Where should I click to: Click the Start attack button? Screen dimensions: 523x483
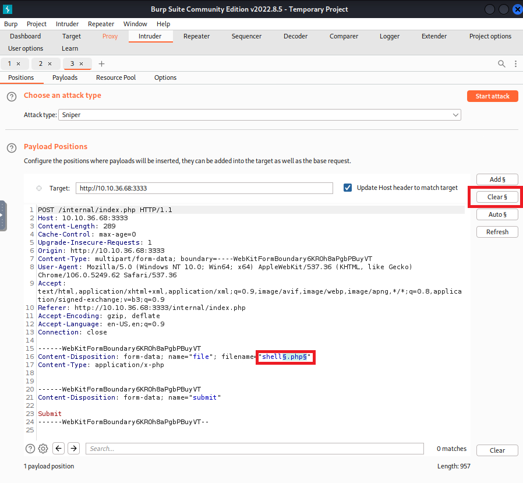492,96
